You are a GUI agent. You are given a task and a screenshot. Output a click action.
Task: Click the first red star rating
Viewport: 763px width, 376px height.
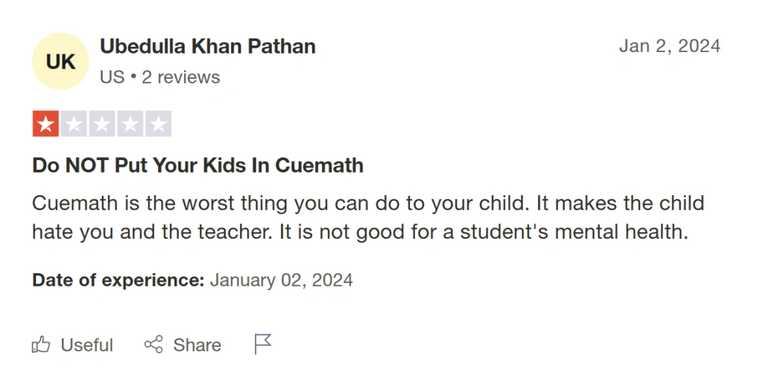point(45,124)
